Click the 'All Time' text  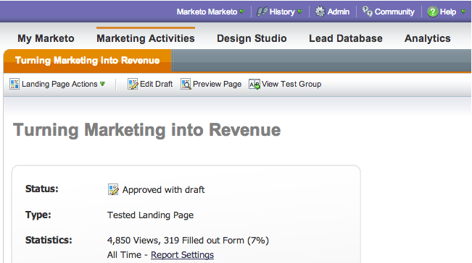[x=124, y=255]
